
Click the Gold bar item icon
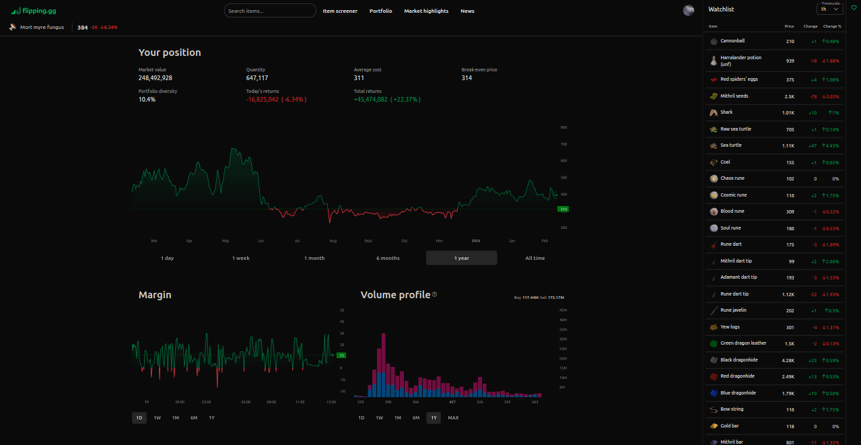pyautogui.click(x=714, y=426)
